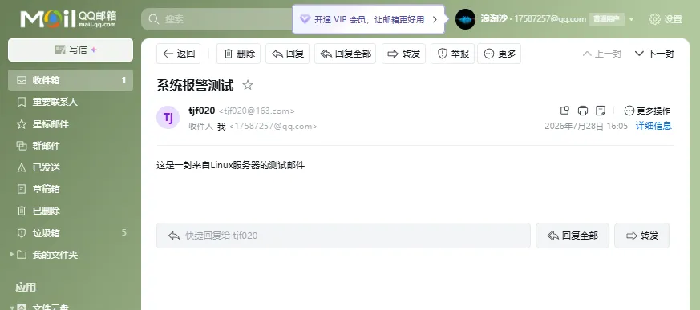
Task: Click the recipient address 17587257@qq.com
Action: tap(273, 127)
